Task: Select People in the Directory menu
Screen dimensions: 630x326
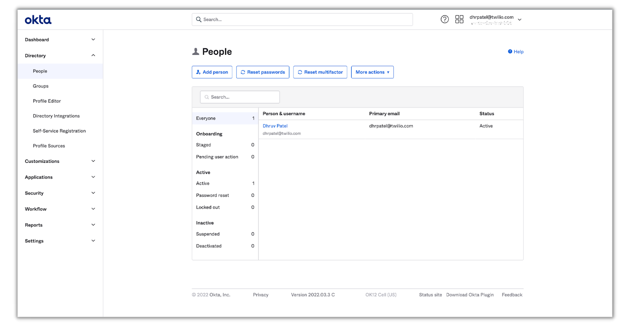Action: click(60, 71)
